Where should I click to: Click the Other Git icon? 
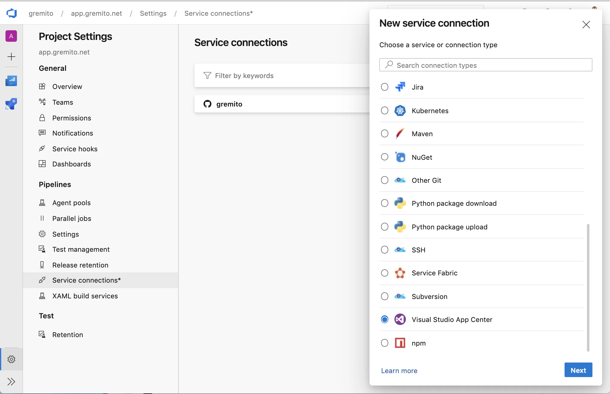tap(400, 180)
